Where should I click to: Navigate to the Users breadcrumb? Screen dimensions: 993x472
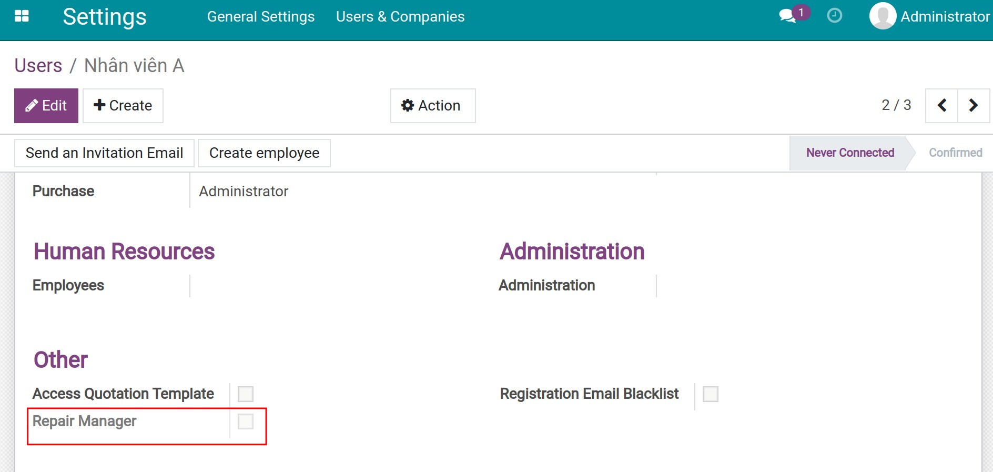pos(38,66)
